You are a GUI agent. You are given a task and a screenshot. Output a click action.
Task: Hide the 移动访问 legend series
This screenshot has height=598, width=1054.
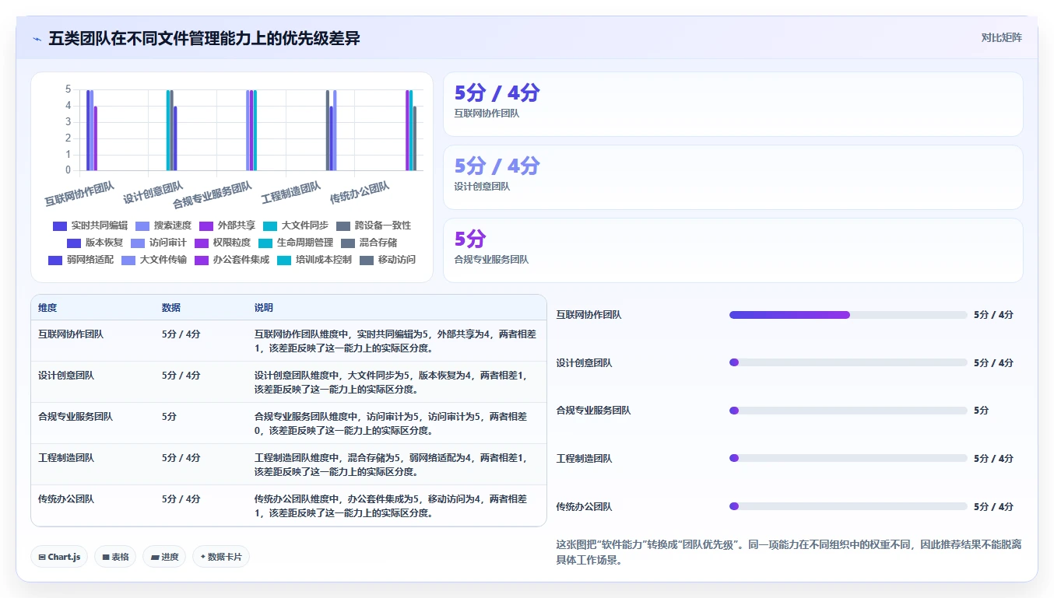[388, 260]
